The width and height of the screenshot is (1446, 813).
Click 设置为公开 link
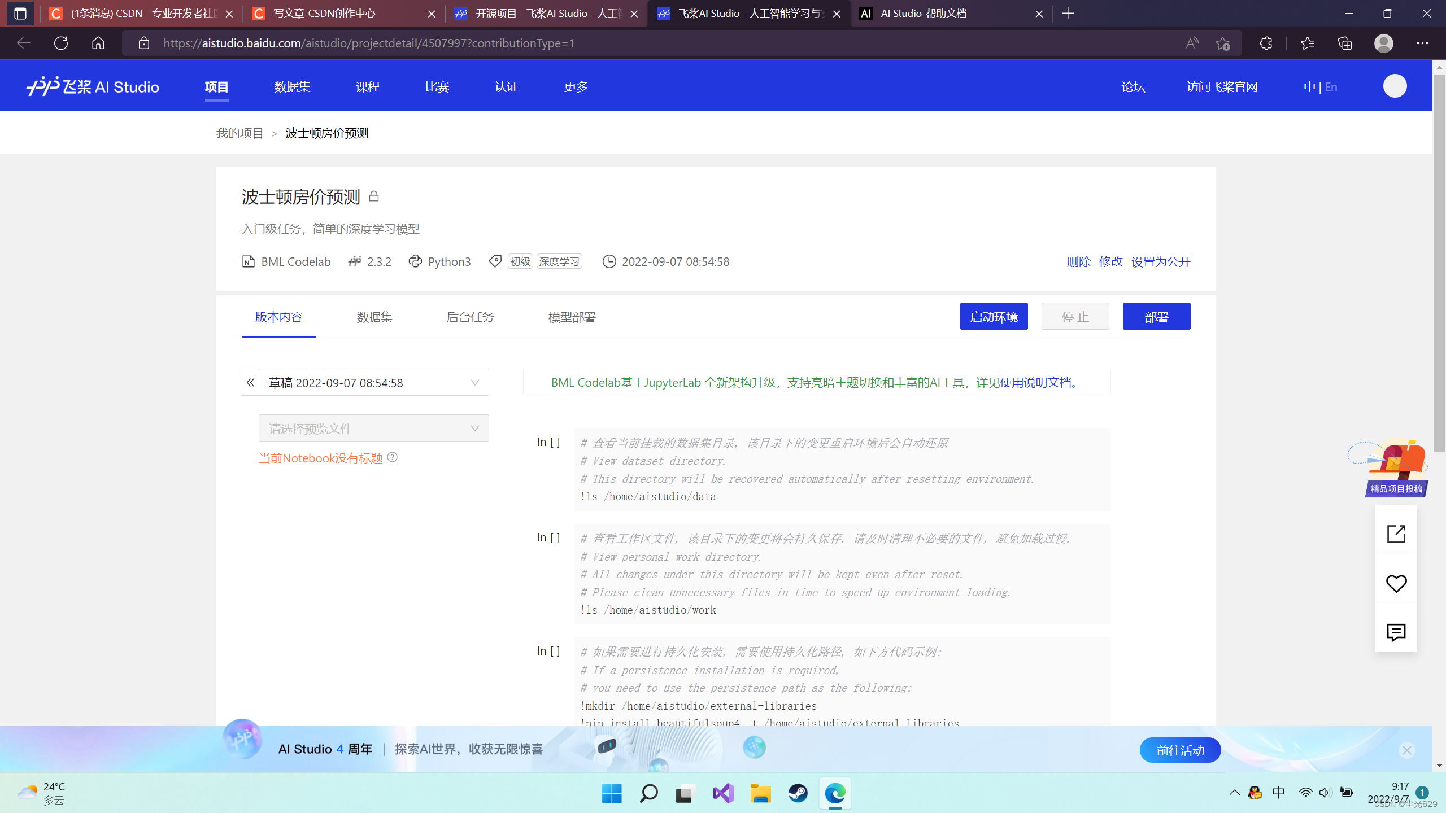1160,261
